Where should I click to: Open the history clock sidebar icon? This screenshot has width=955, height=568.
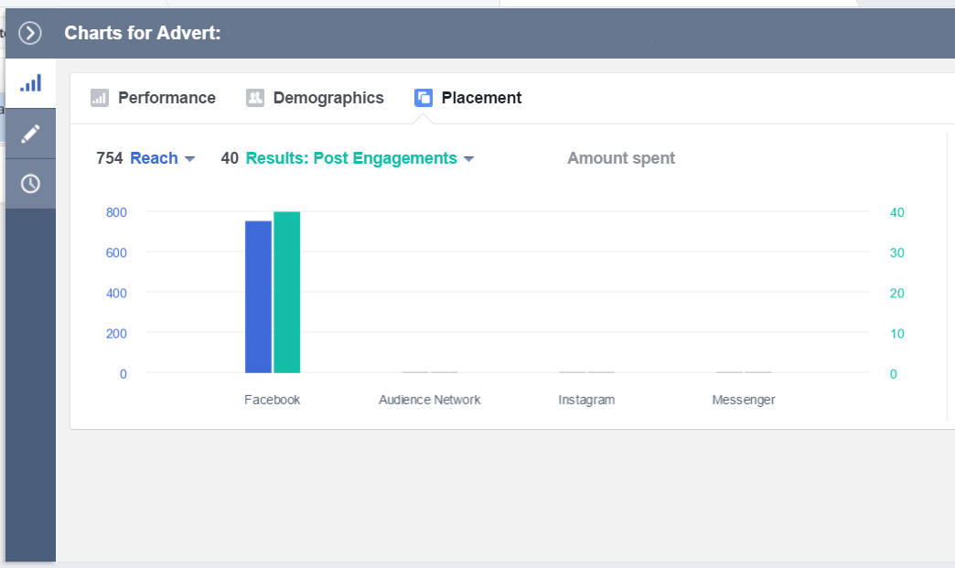point(30,184)
